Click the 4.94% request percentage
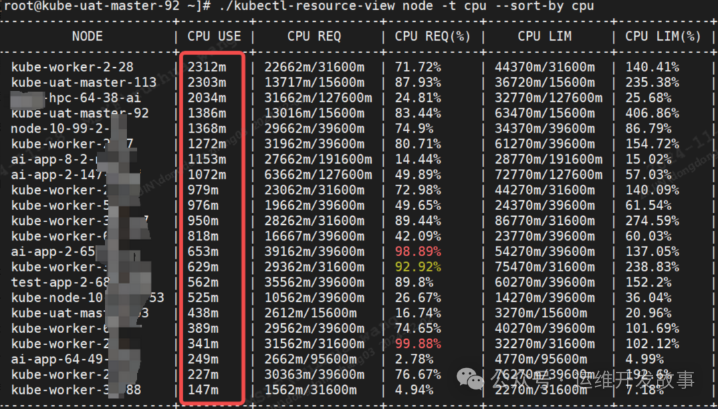Viewport: 718px width, 409px height. [x=414, y=390]
